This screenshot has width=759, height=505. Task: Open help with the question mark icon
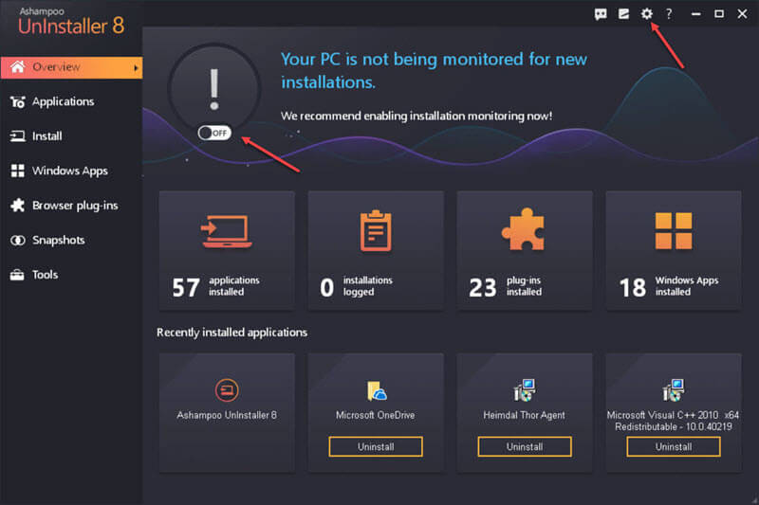pyautogui.click(x=669, y=13)
